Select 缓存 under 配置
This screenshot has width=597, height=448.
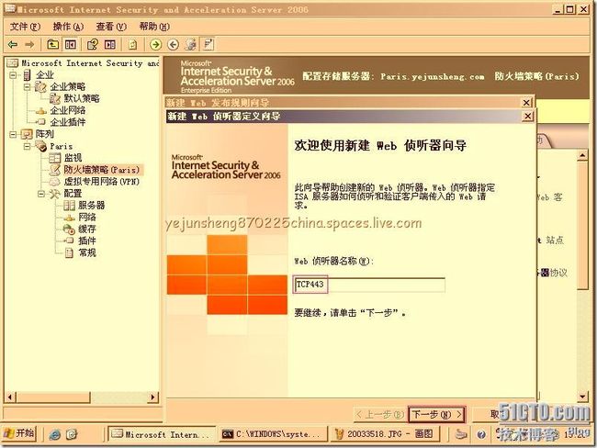[x=87, y=230]
